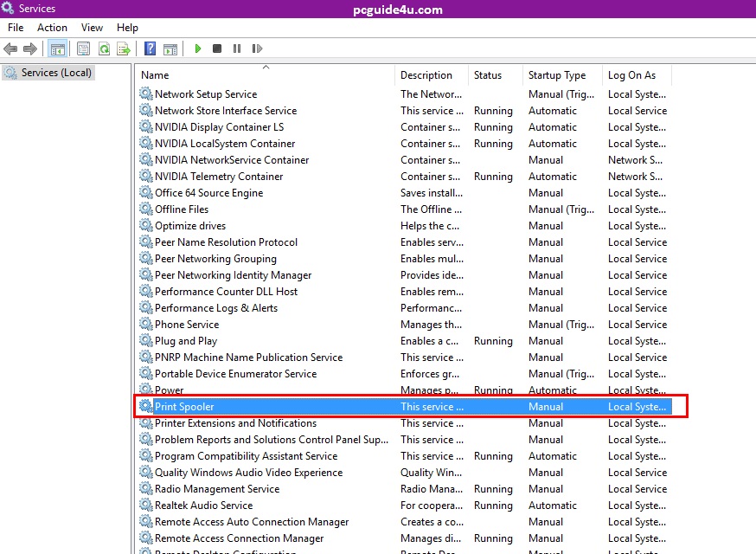Toggle Show/Hide Console Tree button
This screenshot has width=756, height=554.
pyautogui.click(x=58, y=49)
